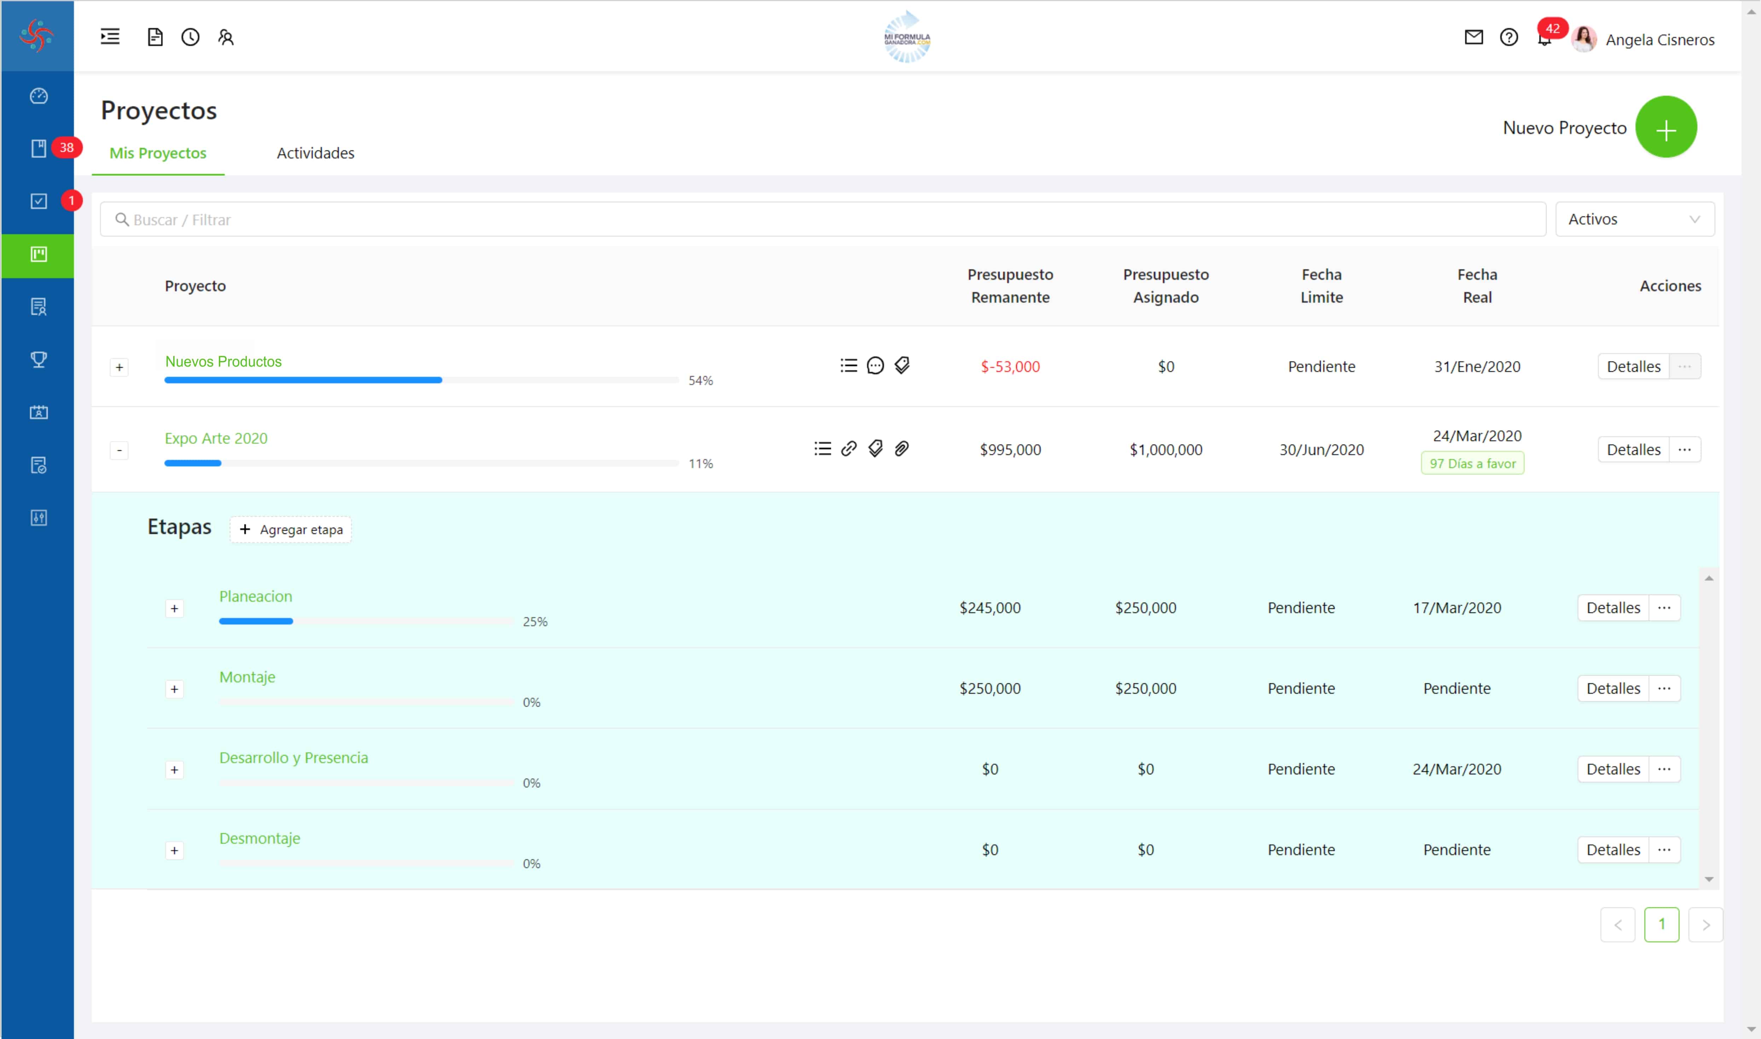
Task: Open attachment paperclip for Expo Arte 2020
Action: (902, 448)
